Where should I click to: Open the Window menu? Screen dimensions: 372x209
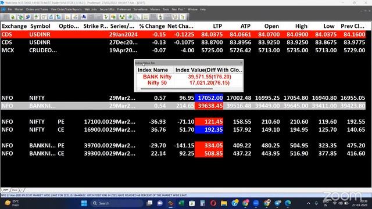coord(192,9)
